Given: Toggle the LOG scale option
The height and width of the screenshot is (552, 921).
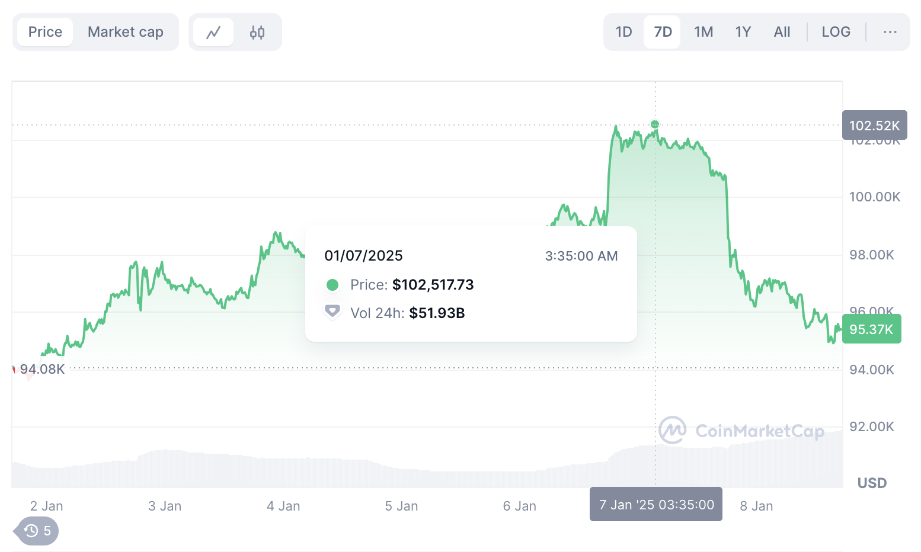Looking at the screenshot, I should pyautogui.click(x=836, y=32).
